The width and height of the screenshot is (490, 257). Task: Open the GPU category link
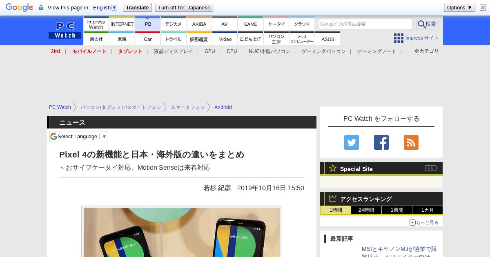coord(210,51)
